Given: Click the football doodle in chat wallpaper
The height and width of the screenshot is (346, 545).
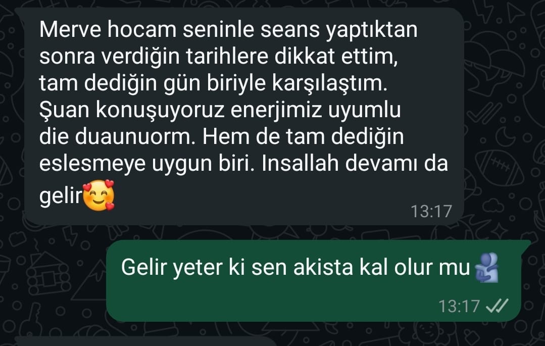Looking at the screenshot, I should tap(499, 168).
